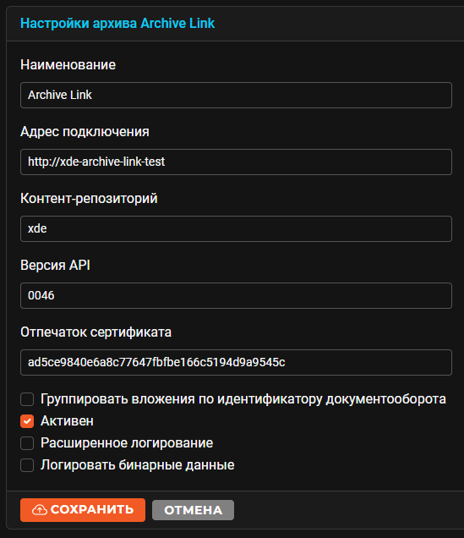Screen dimensions: 464x538
Task: Click the Настройки архива Archive Link header title
Action: point(117,24)
